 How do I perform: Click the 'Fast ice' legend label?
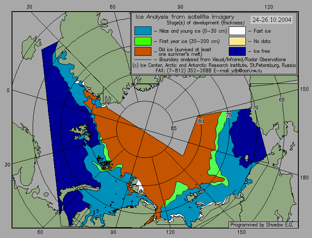click(x=262, y=31)
